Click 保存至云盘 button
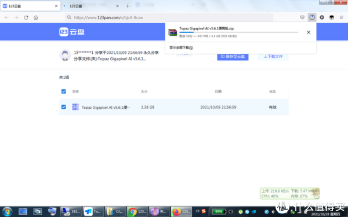The image size is (348, 217). pyautogui.click(x=233, y=57)
